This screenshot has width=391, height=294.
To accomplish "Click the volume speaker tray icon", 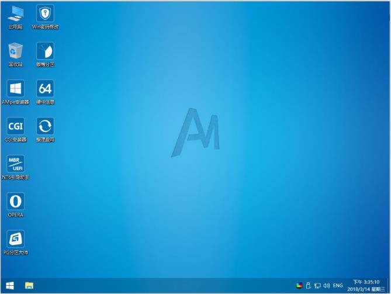I will (326, 285).
